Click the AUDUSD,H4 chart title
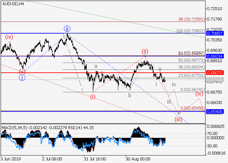This screenshot has width=228, height=163. (x=12, y=4)
